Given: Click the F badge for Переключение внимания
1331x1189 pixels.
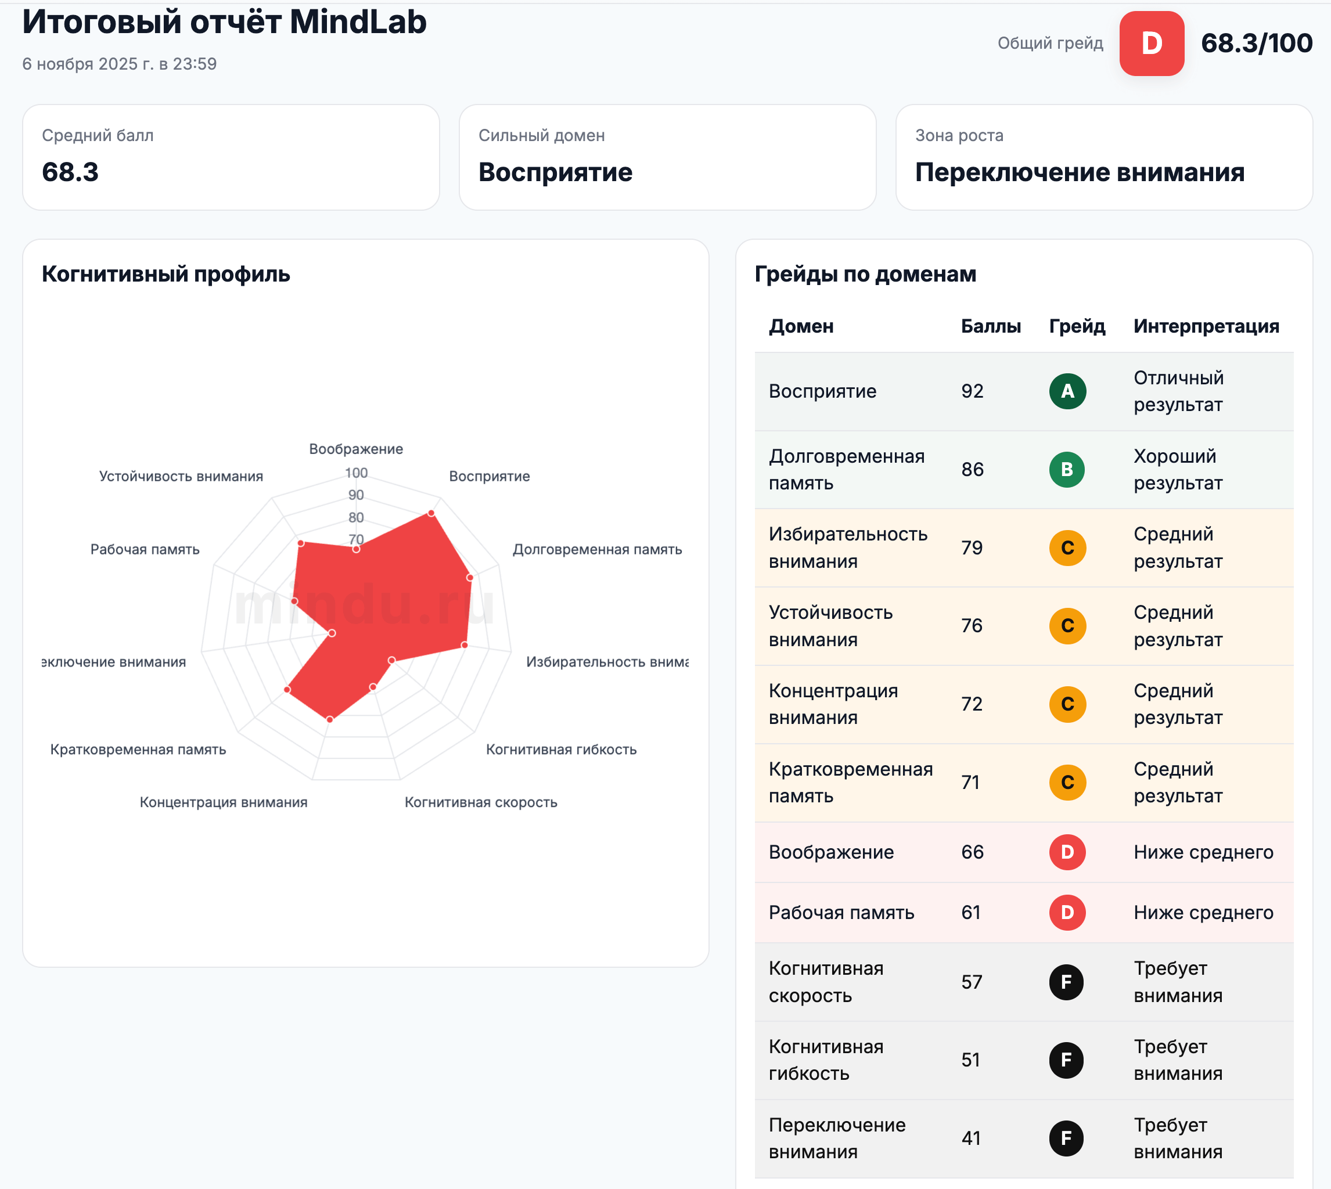Looking at the screenshot, I should tap(1066, 1138).
